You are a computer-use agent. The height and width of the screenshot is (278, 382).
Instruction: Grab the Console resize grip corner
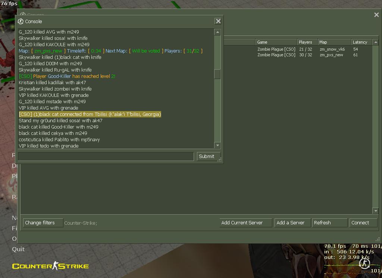pos(220,160)
